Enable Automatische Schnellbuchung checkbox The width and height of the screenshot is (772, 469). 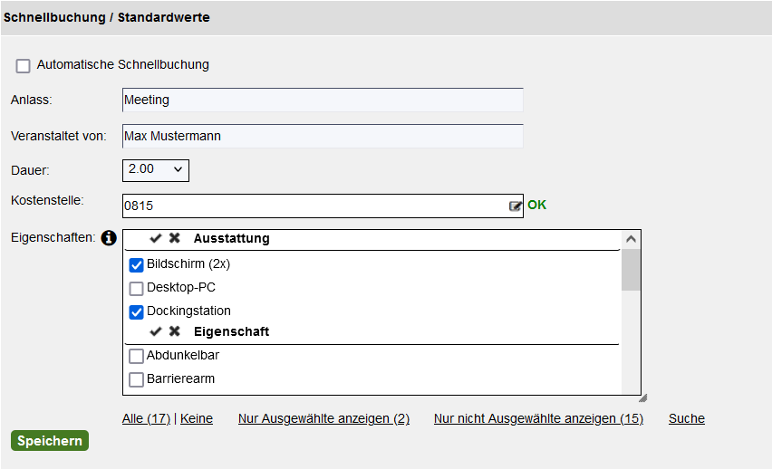point(24,65)
